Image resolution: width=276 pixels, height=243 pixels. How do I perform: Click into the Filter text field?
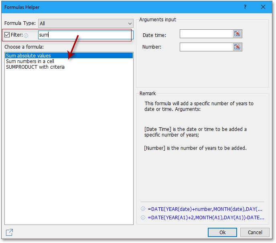pos(84,35)
